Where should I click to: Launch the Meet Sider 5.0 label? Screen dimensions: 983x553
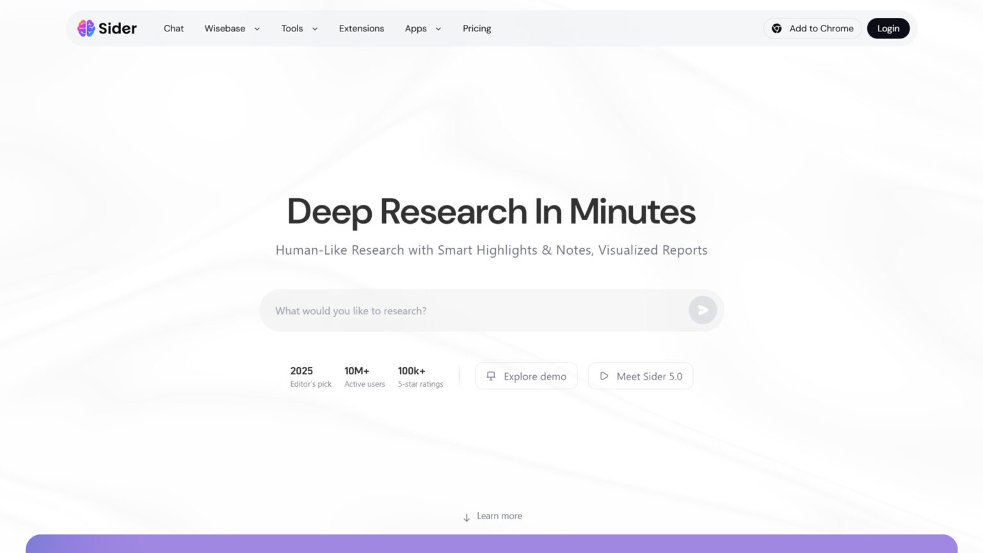[649, 376]
